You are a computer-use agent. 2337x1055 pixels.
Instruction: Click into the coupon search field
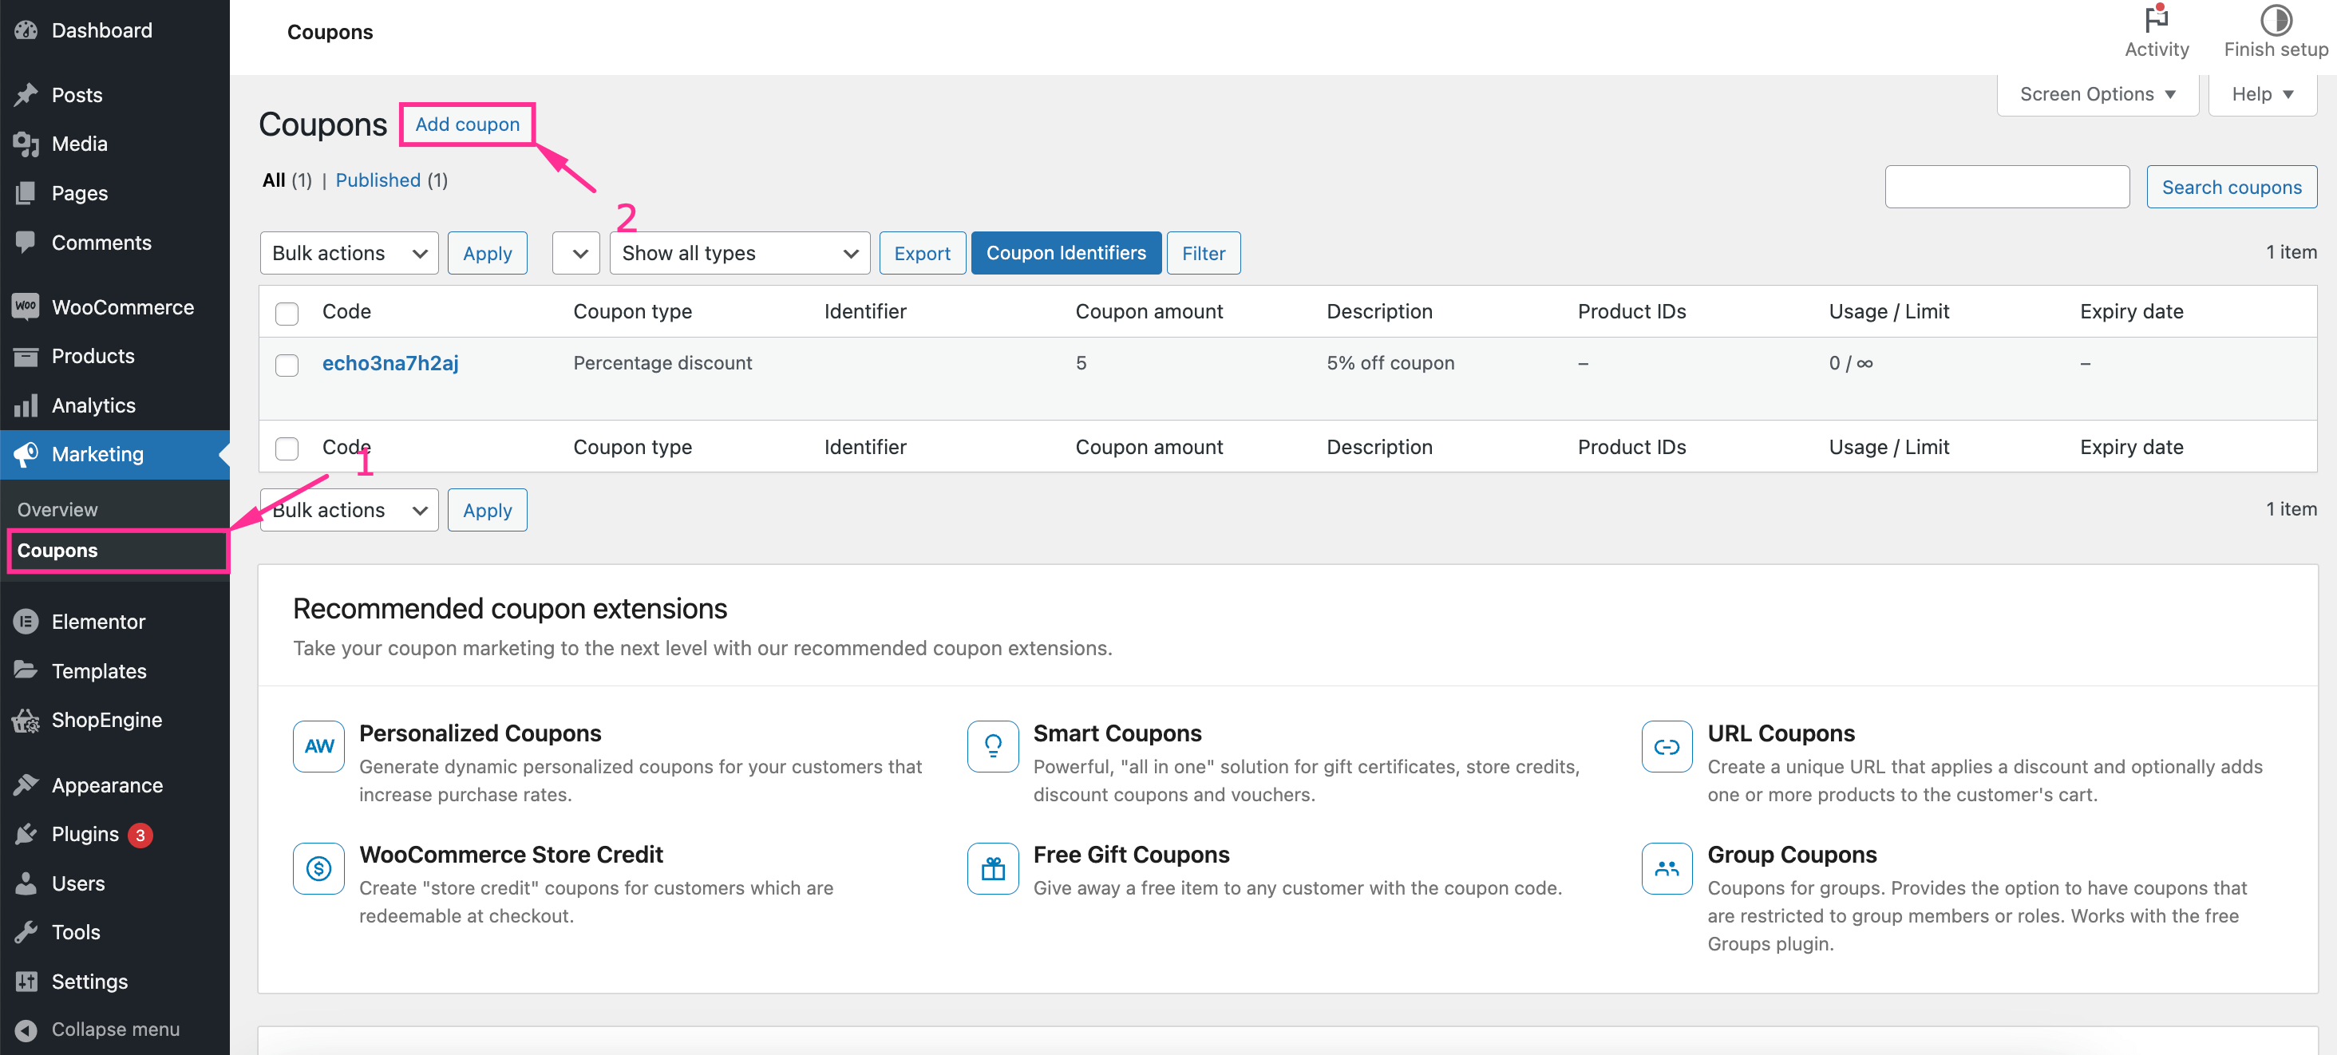[2006, 187]
